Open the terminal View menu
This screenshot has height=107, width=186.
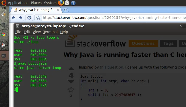coord(37,32)
